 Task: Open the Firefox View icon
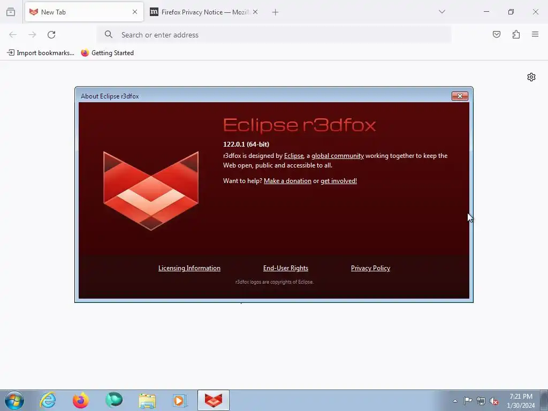11,12
